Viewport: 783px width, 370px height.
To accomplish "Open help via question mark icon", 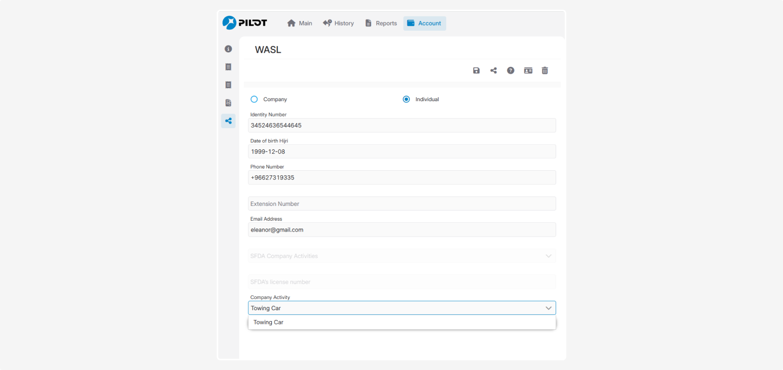I will [x=511, y=71].
